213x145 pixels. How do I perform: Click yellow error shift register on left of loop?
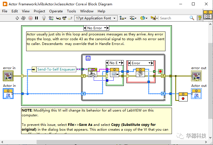click(83, 76)
